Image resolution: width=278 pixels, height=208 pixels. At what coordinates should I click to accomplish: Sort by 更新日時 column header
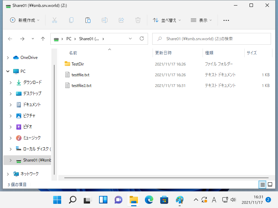163,53
